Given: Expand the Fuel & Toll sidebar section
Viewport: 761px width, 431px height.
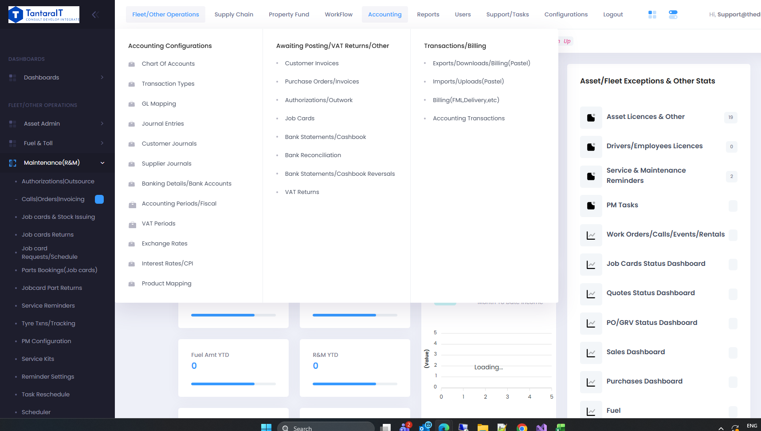Looking at the screenshot, I should coord(102,143).
